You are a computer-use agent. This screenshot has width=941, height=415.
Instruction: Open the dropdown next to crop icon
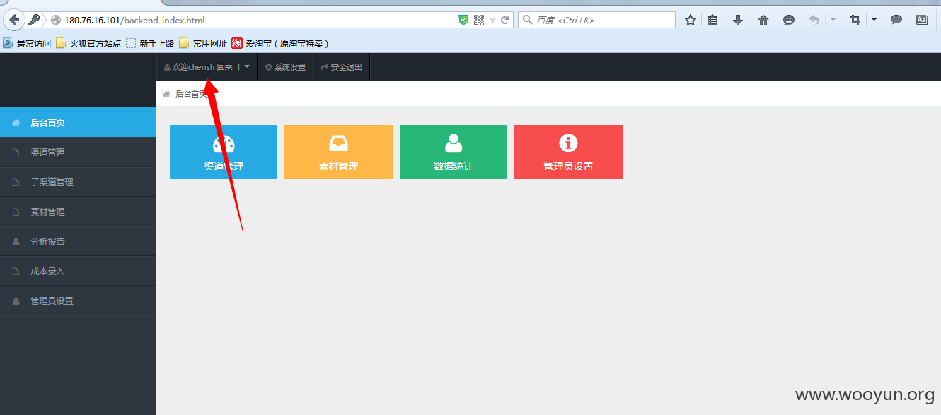[x=874, y=20]
